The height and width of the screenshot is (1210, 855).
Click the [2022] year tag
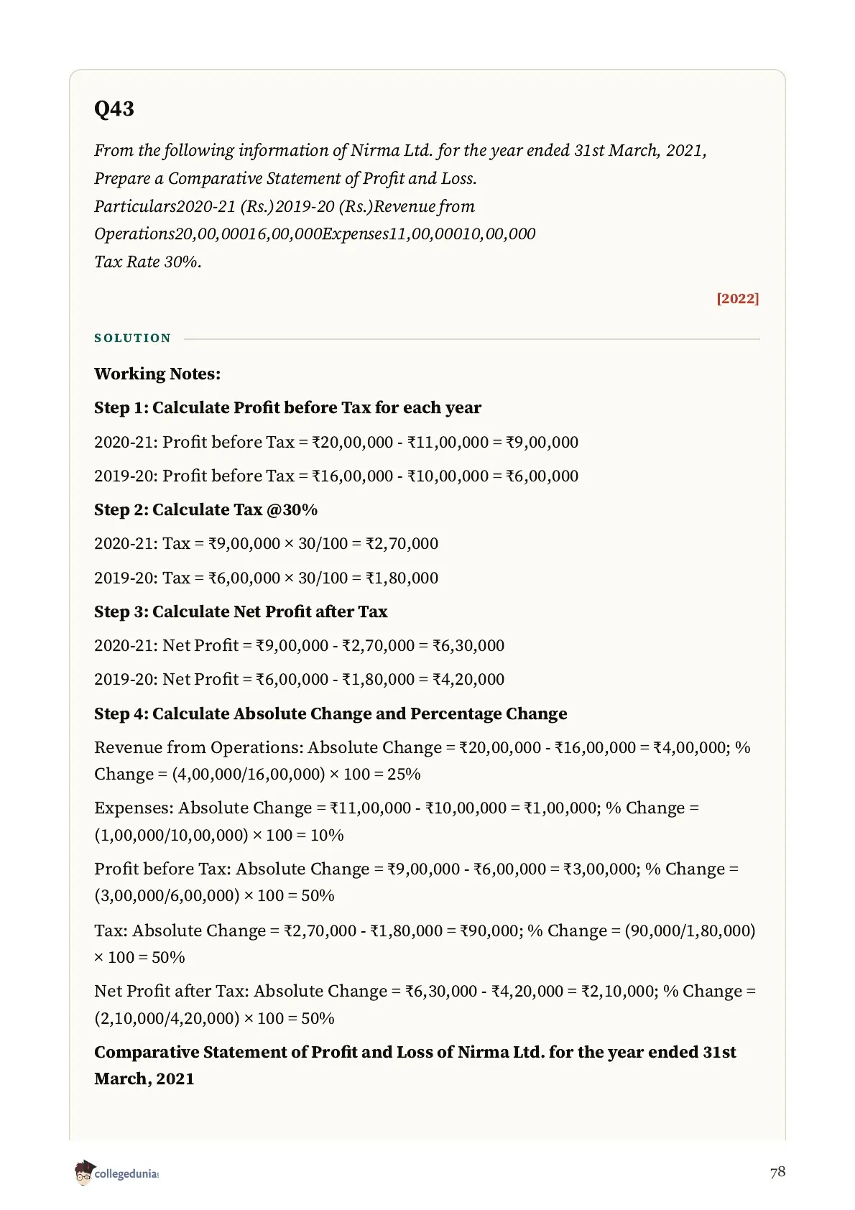pyautogui.click(x=737, y=298)
